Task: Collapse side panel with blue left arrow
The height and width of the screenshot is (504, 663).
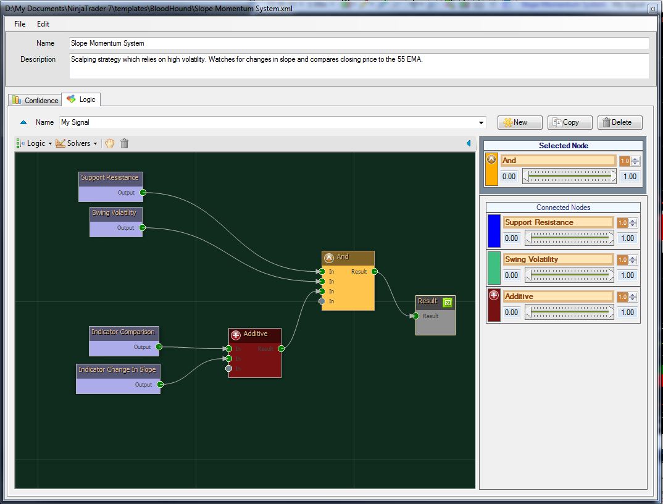Action: 468,143
